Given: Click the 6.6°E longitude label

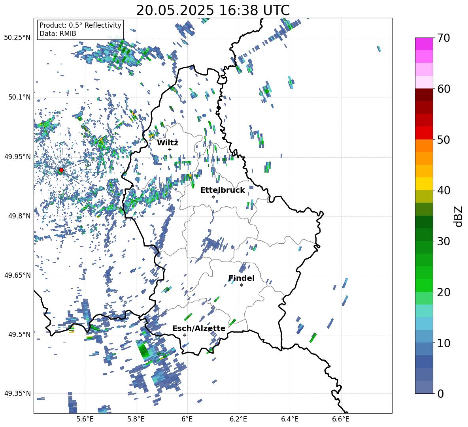Looking at the screenshot, I should [341, 419].
